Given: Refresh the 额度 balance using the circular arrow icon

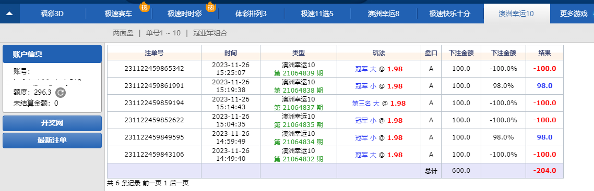Looking at the screenshot, I should (x=61, y=93).
